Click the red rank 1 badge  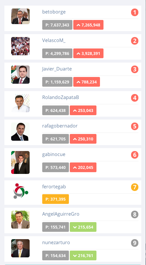[x=135, y=13]
